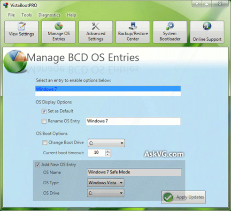Viewport: 231px width, 211px height.
Task: Enable the Rename OS Entry checkbox
Action: [44, 121]
